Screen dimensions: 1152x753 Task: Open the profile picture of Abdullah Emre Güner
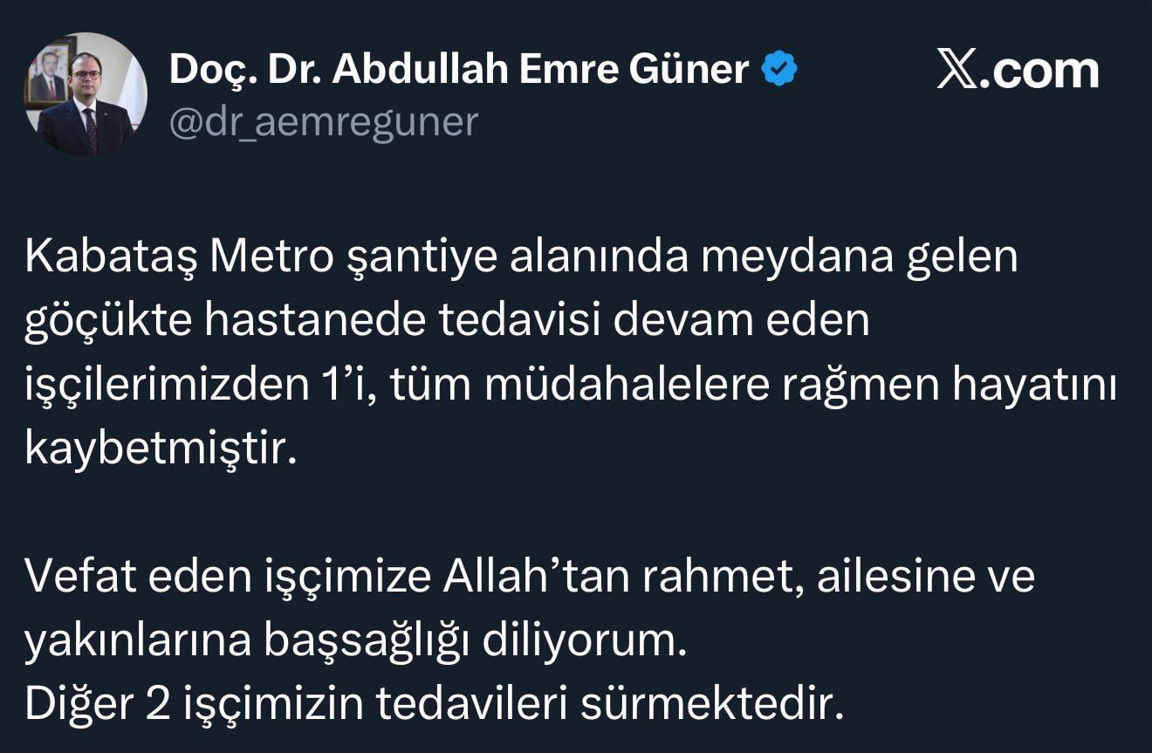tap(86, 94)
